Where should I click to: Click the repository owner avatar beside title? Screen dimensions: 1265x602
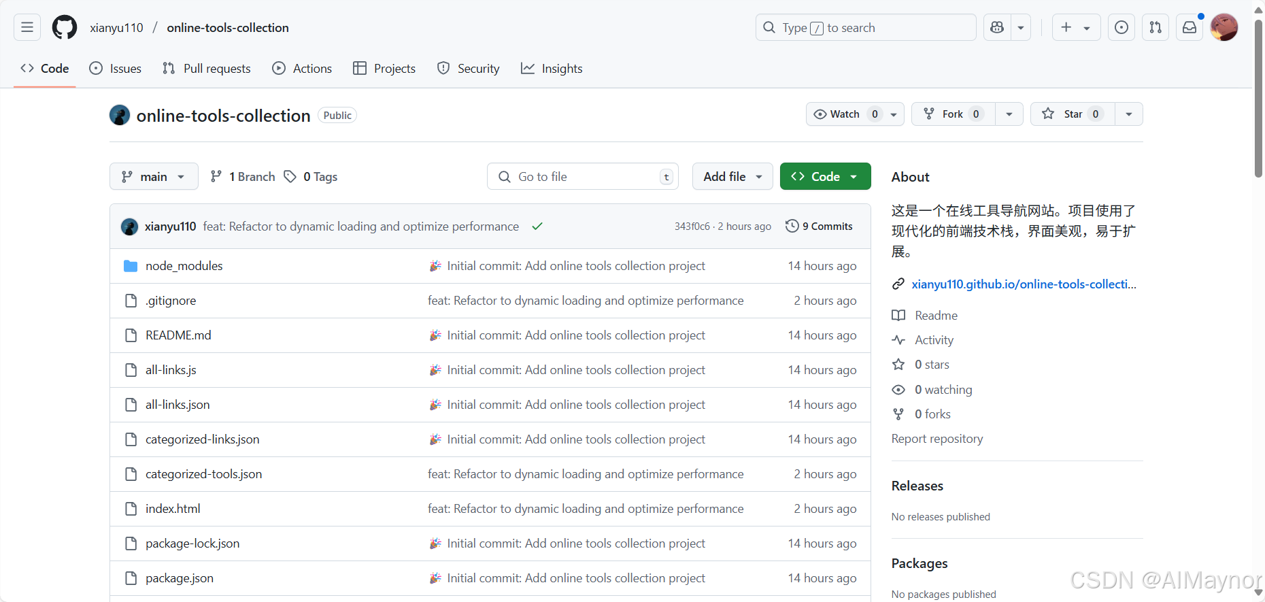click(120, 115)
